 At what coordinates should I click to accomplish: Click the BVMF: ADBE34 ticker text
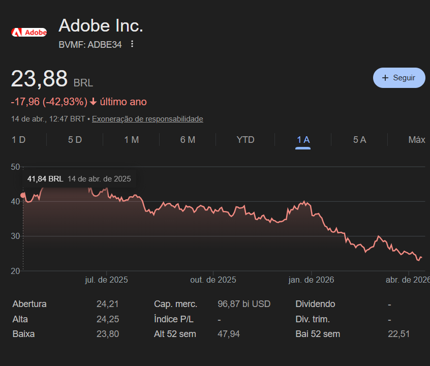[x=90, y=44]
